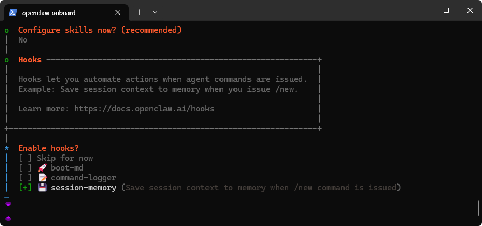Viewport: 482px width, 226px height.
Task: Click the rocket icon beside boot-md
Action: click(43, 168)
